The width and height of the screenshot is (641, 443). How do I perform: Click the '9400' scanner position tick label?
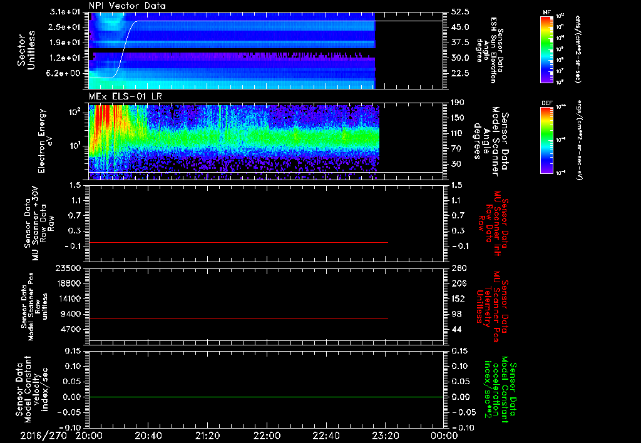(x=71, y=314)
